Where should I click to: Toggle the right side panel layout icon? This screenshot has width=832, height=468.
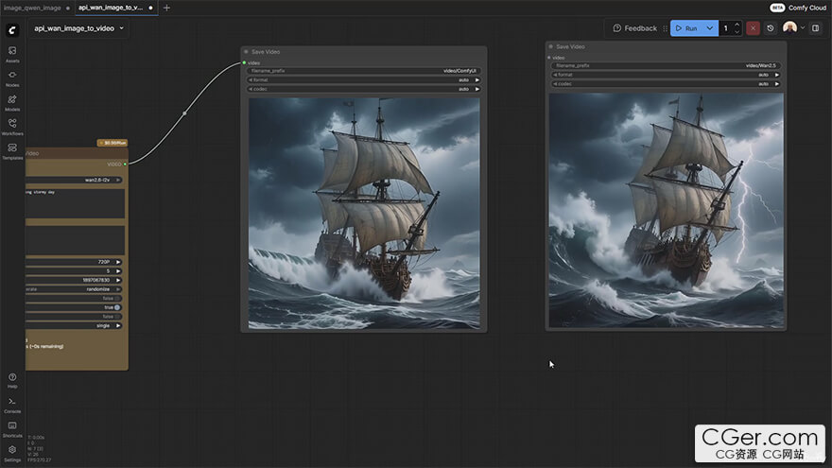coord(816,28)
